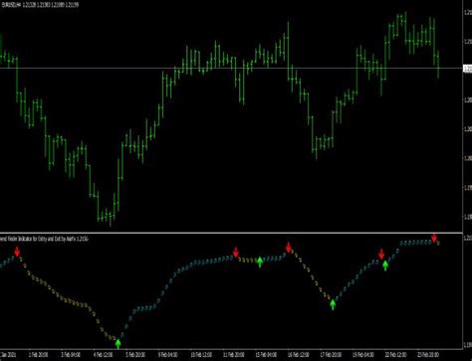Click the '11 Feb 20:00' time axis label
Screen dimensions: 472x361
pyautogui.click(x=234, y=355)
